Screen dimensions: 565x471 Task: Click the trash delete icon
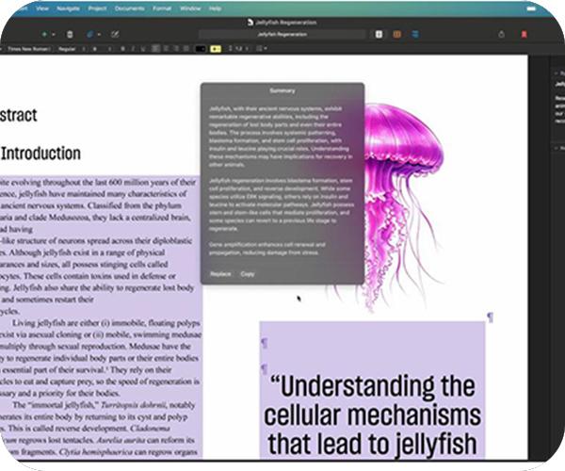click(69, 34)
